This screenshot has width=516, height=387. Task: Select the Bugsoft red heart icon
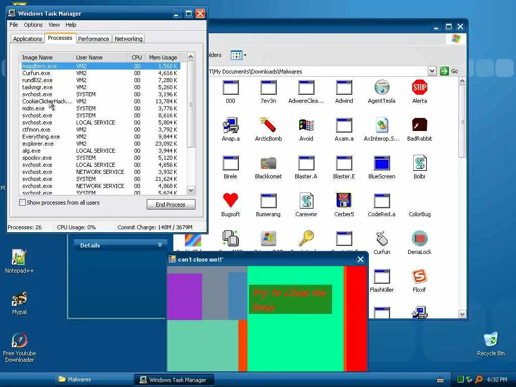[230, 201]
